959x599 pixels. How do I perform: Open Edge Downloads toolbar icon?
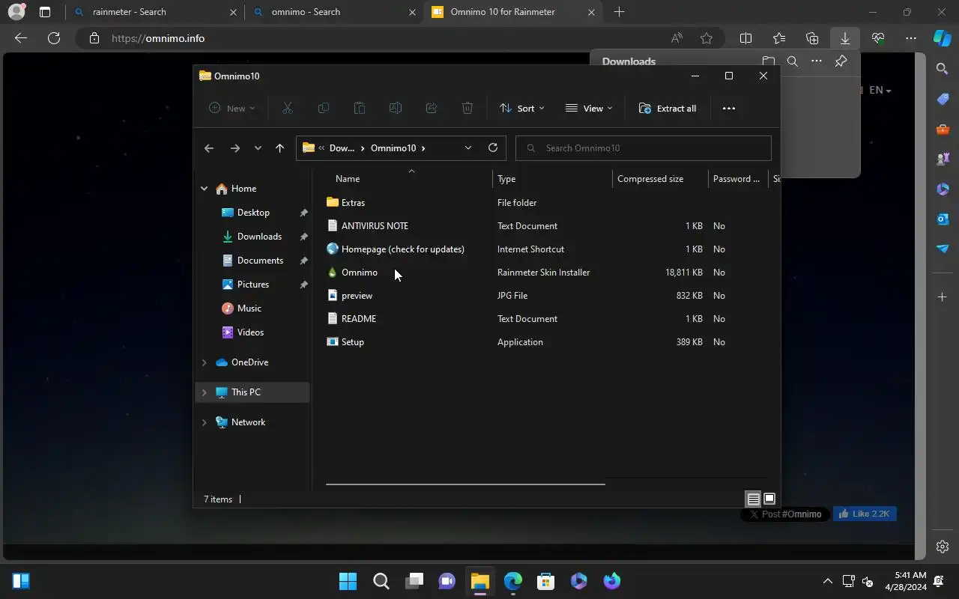click(x=845, y=38)
